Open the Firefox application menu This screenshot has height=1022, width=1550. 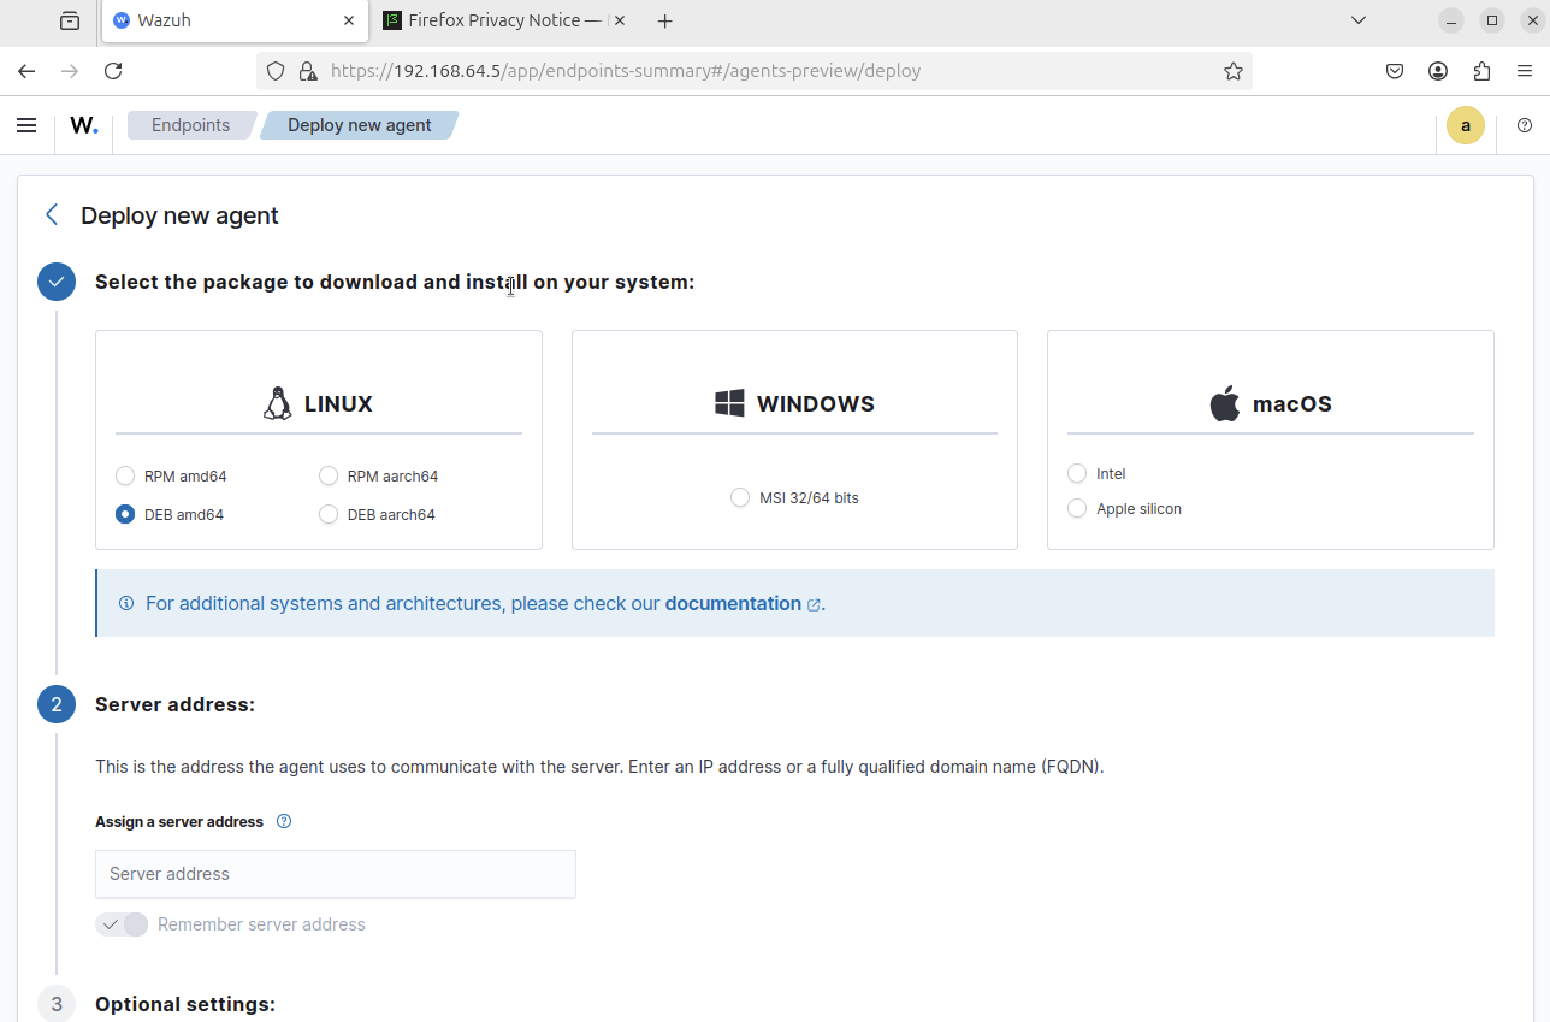coord(1524,71)
